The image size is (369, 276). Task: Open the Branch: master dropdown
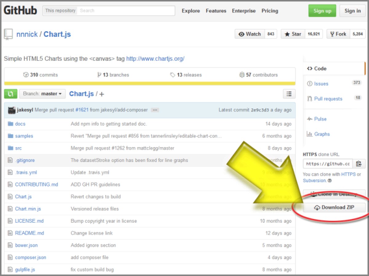click(42, 94)
